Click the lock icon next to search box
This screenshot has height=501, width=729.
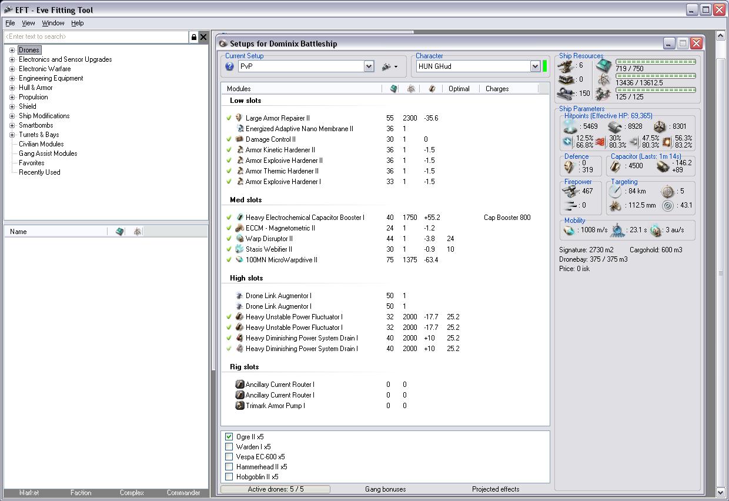click(x=193, y=37)
